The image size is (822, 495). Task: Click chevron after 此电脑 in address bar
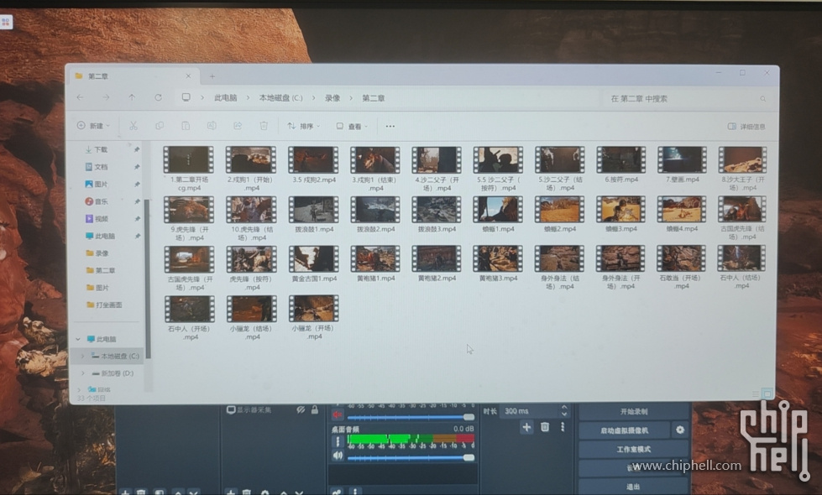248,98
